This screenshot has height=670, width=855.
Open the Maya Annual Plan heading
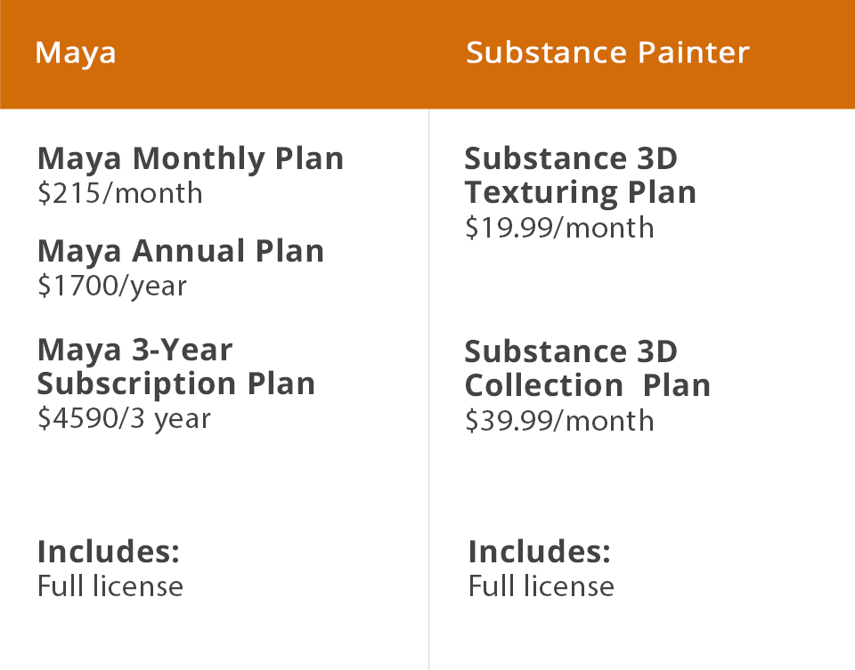pos(181,252)
